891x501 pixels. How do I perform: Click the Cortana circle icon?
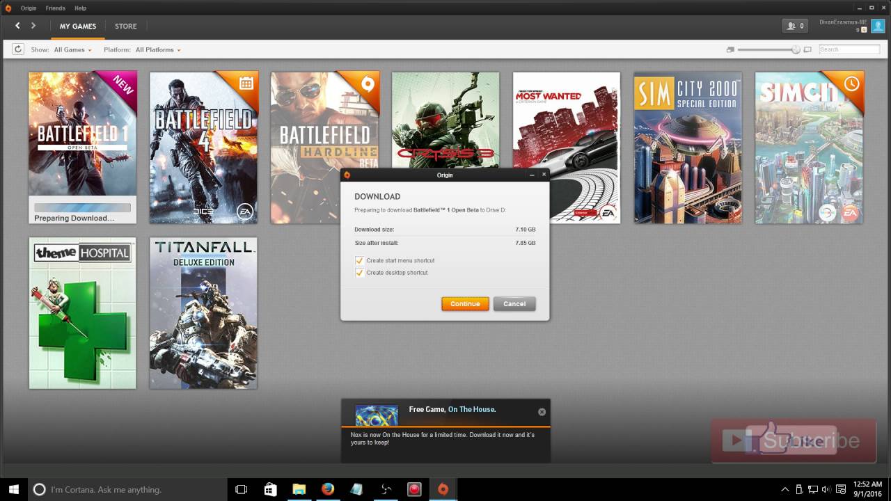40,489
